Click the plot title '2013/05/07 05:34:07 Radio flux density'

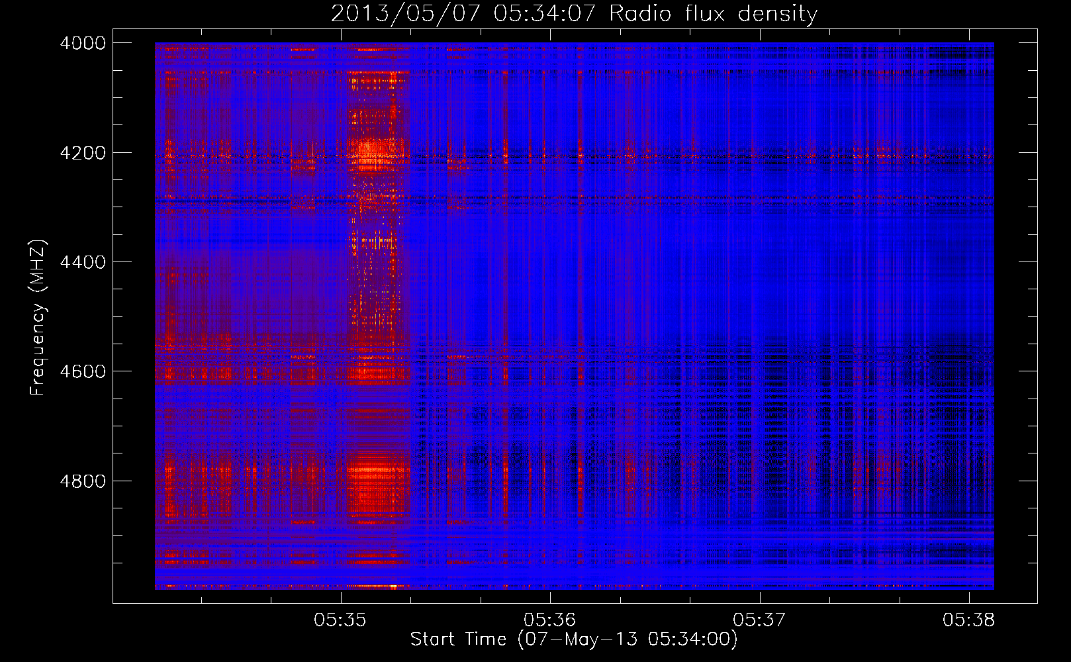[574, 14]
